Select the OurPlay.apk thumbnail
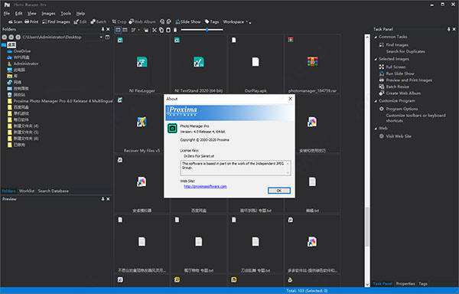 point(256,64)
